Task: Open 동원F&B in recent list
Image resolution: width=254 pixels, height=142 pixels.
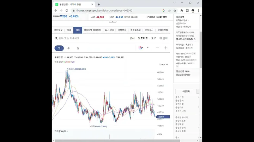Action: (x=179, y=108)
